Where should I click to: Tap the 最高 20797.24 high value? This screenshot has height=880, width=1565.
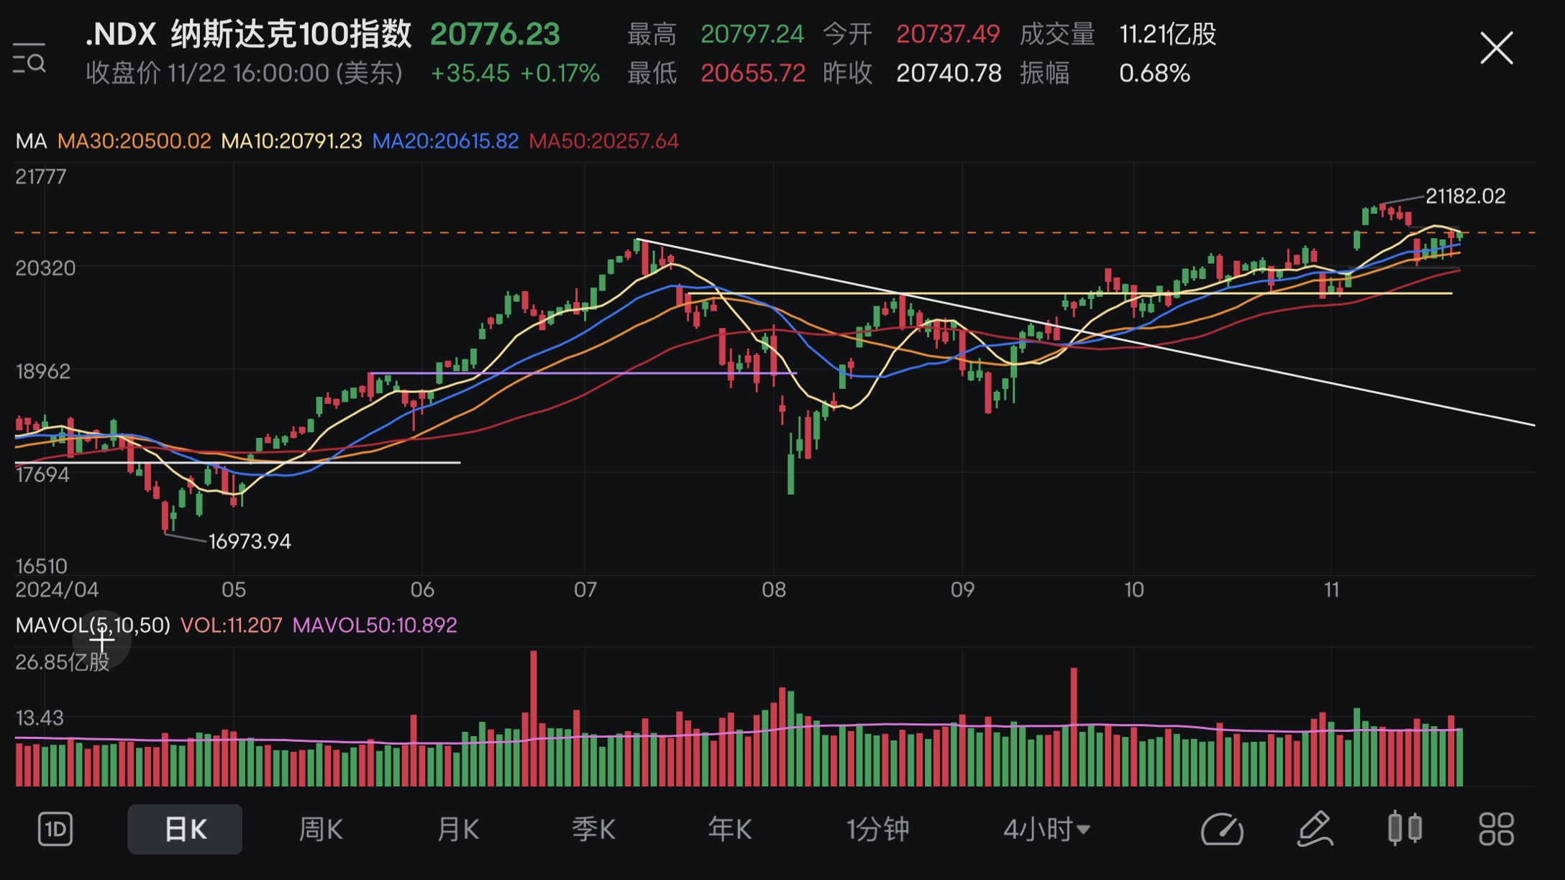click(x=716, y=35)
